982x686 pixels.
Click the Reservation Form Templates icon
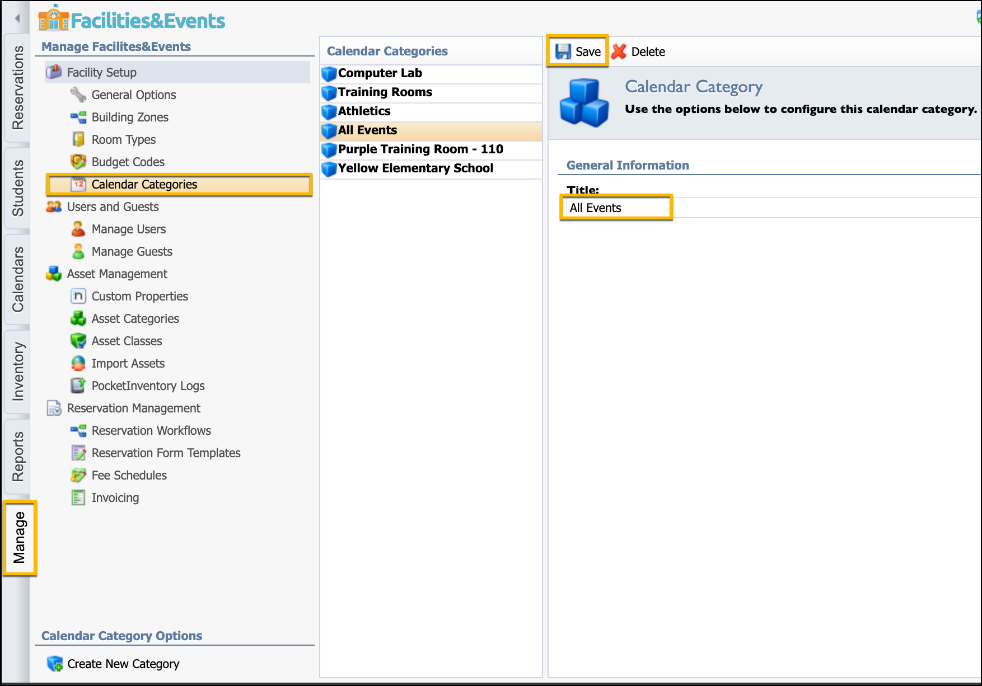[78, 453]
